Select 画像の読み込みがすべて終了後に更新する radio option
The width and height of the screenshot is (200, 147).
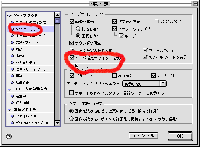pyautogui.click(x=71, y=119)
